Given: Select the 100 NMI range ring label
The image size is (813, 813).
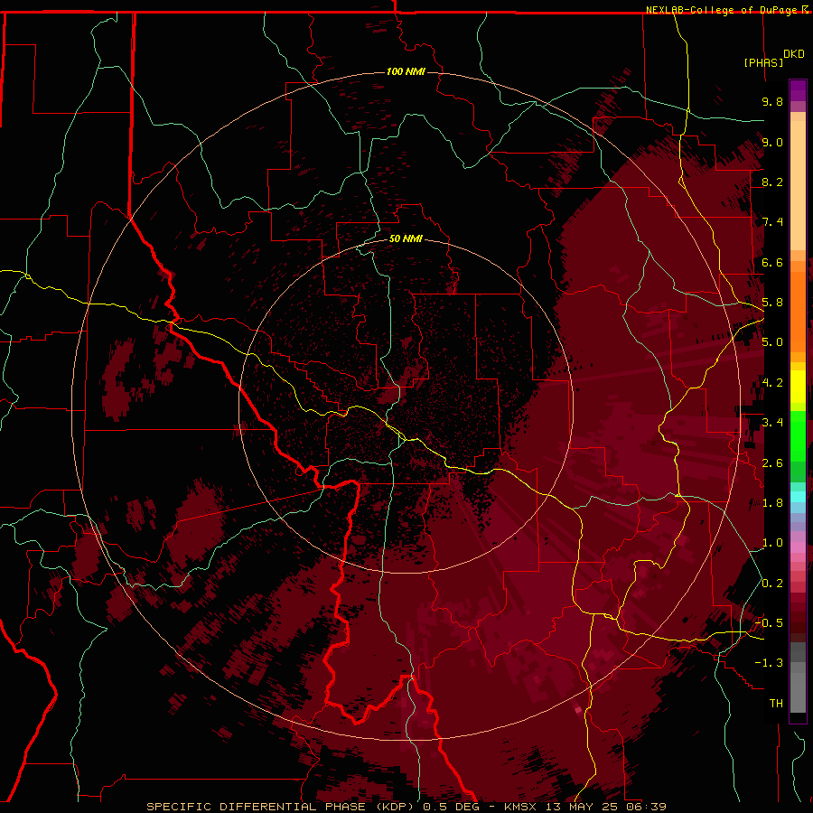Looking at the screenshot, I should (406, 71).
